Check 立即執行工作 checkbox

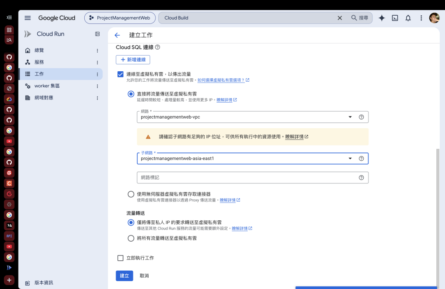pos(120,258)
